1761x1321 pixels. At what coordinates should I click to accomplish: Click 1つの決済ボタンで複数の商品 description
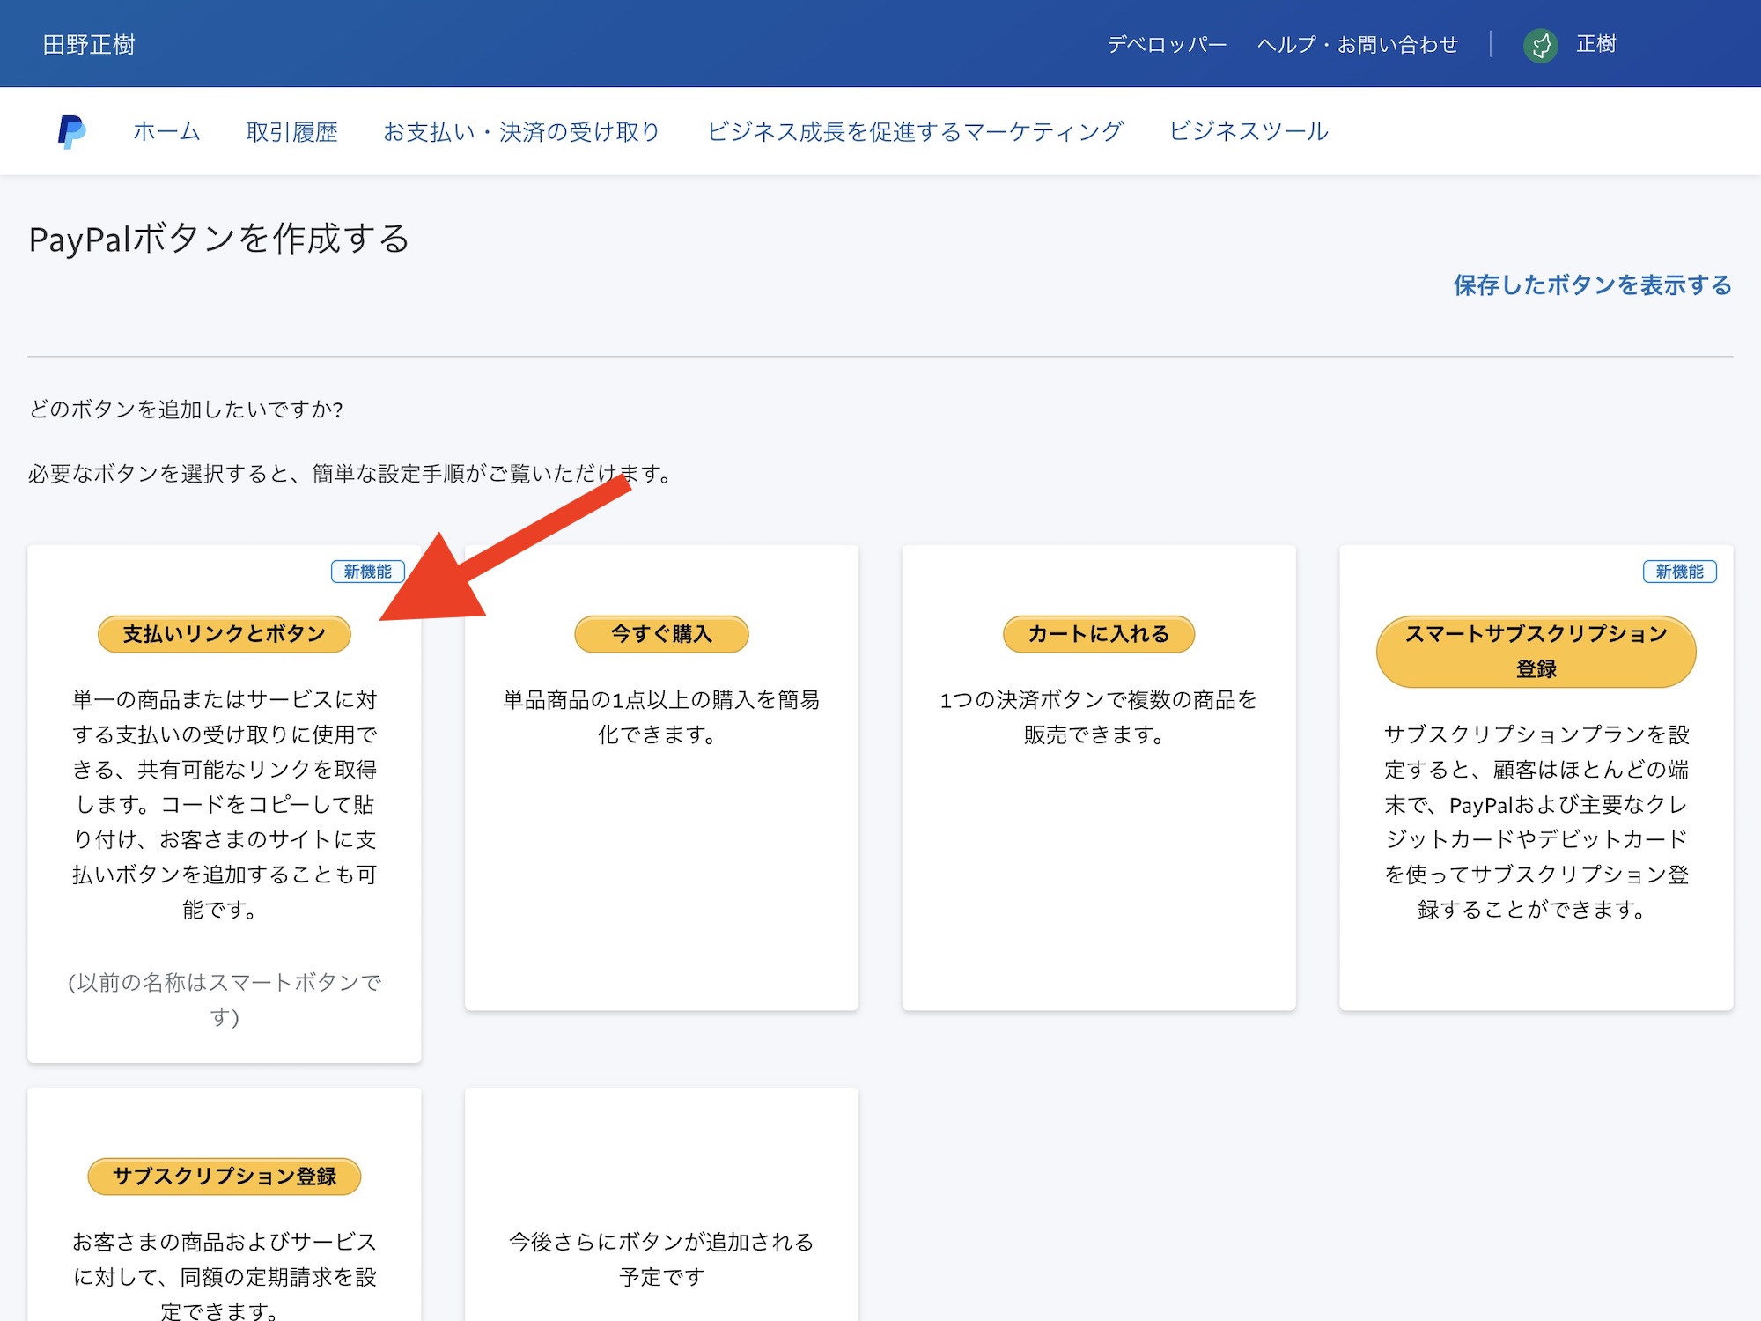tap(1098, 717)
